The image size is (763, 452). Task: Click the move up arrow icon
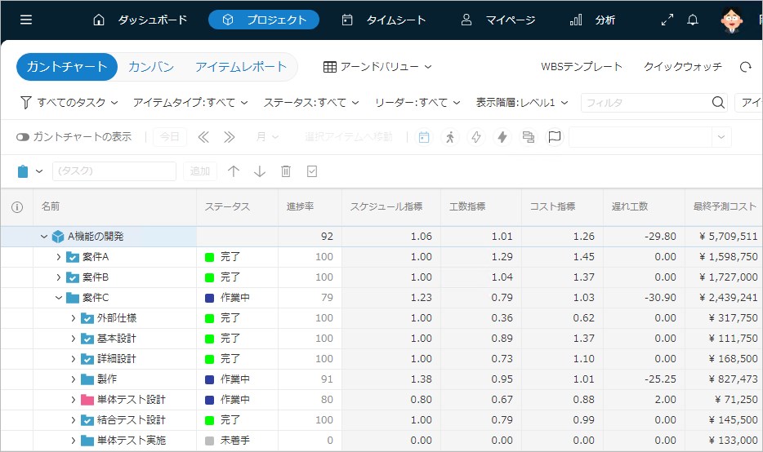[x=234, y=171]
